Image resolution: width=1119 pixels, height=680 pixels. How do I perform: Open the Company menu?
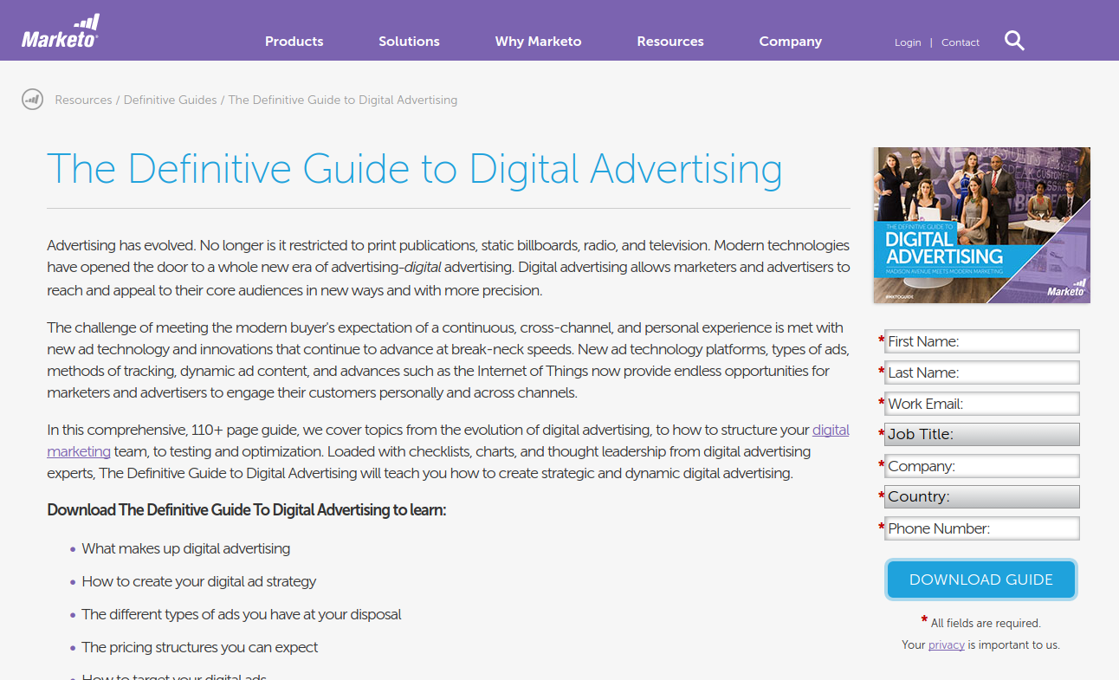pyautogui.click(x=789, y=41)
